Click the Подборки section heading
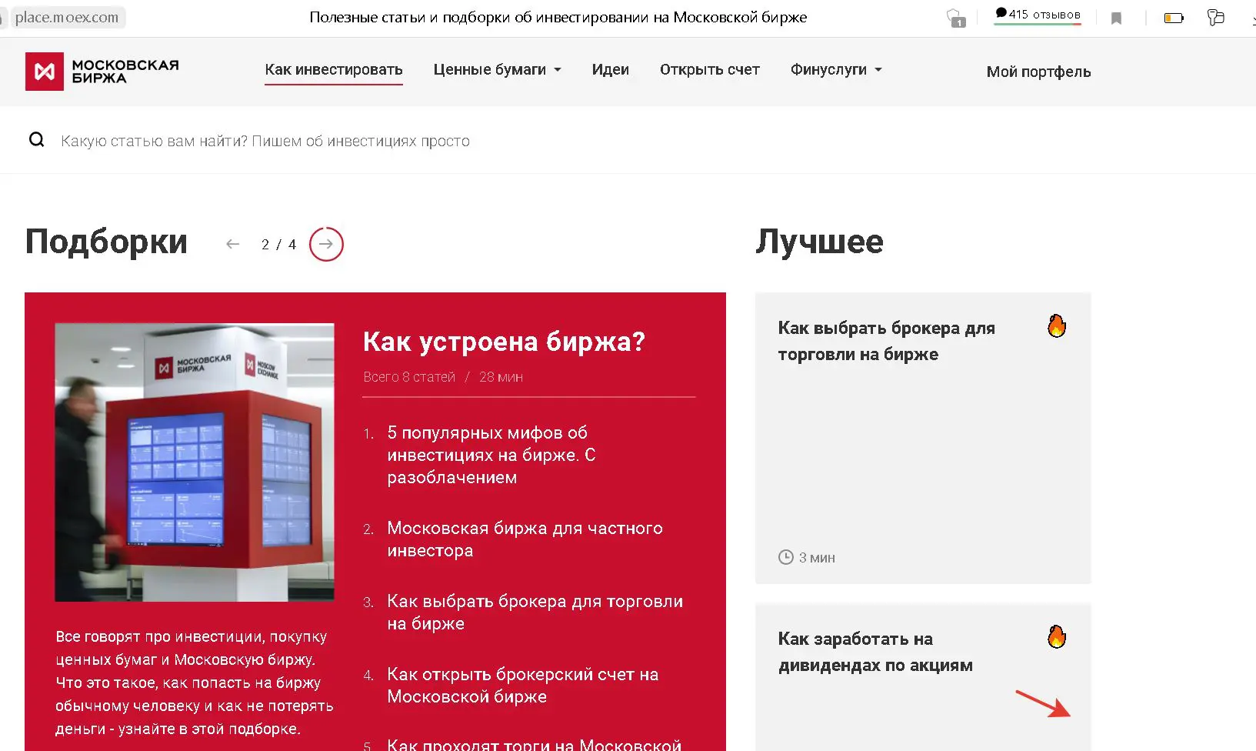 (106, 242)
